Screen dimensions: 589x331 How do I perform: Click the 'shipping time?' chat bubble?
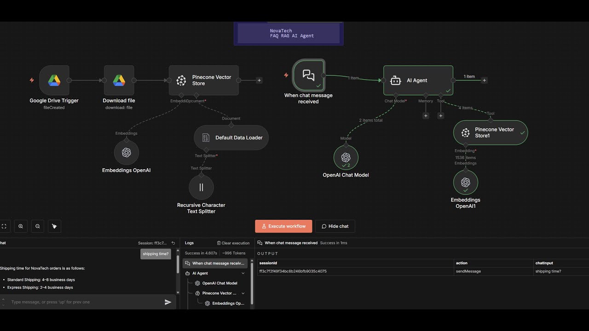tap(156, 254)
